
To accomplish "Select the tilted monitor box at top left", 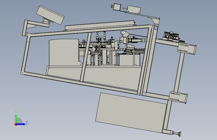I will [x=50, y=15].
